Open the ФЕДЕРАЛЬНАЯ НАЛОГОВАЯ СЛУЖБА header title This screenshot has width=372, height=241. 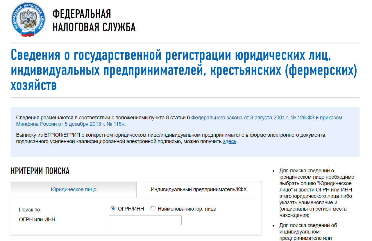(x=94, y=20)
